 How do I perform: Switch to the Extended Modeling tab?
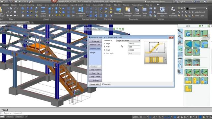[x=26, y=5]
